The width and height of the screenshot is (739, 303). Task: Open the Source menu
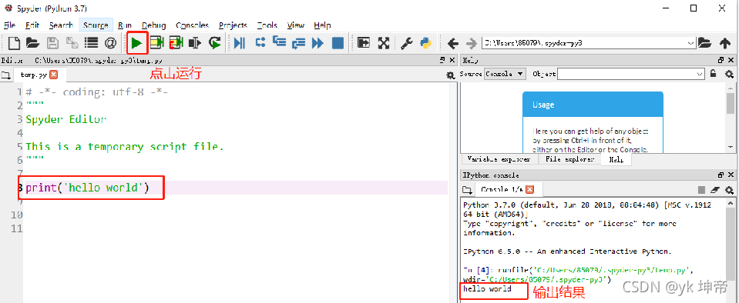tap(96, 25)
